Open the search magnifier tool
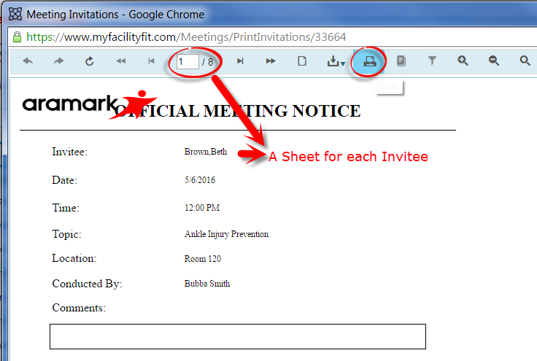 point(525,61)
